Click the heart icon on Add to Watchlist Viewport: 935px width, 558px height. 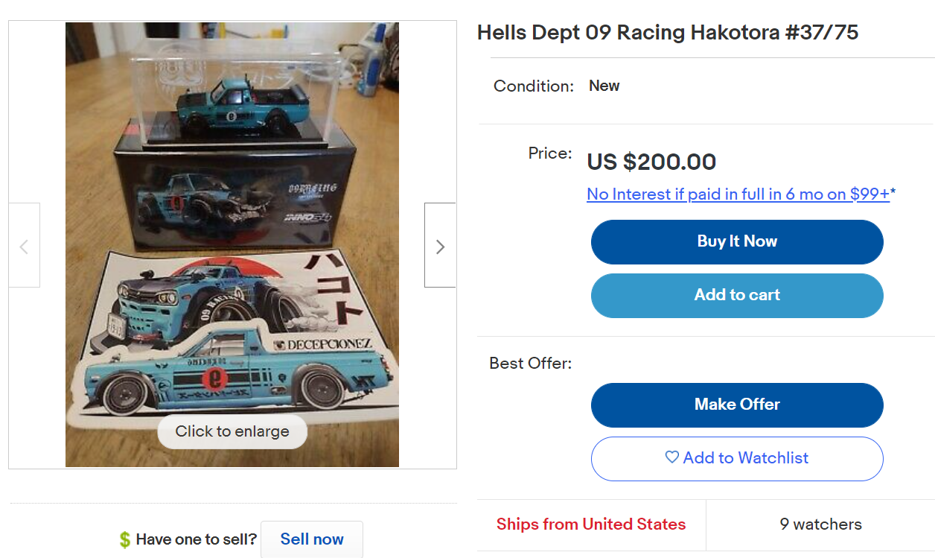[x=672, y=457]
